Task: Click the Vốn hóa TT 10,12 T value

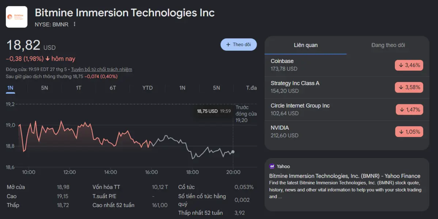Action: pos(160,187)
